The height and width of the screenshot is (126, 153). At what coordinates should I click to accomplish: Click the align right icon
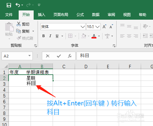[136, 36]
